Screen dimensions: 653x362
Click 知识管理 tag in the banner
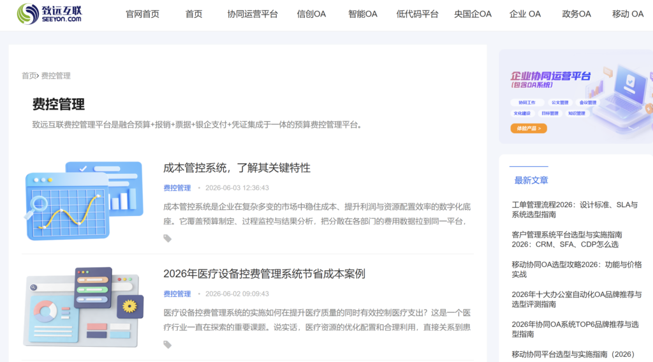pyautogui.click(x=576, y=113)
